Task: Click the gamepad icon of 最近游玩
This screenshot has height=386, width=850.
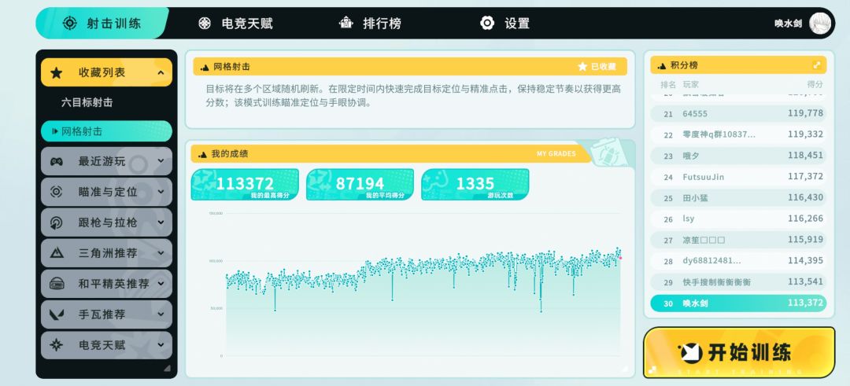Action: point(57,161)
